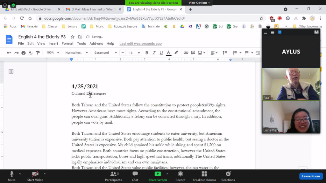Toggle italic formatting
This screenshot has width=326, height=183.
(x=154, y=53)
